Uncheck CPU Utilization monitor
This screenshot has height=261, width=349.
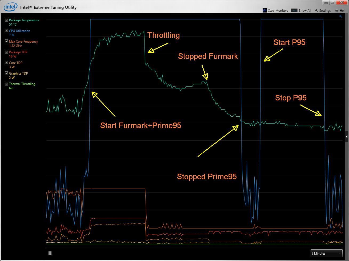click(7, 31)
